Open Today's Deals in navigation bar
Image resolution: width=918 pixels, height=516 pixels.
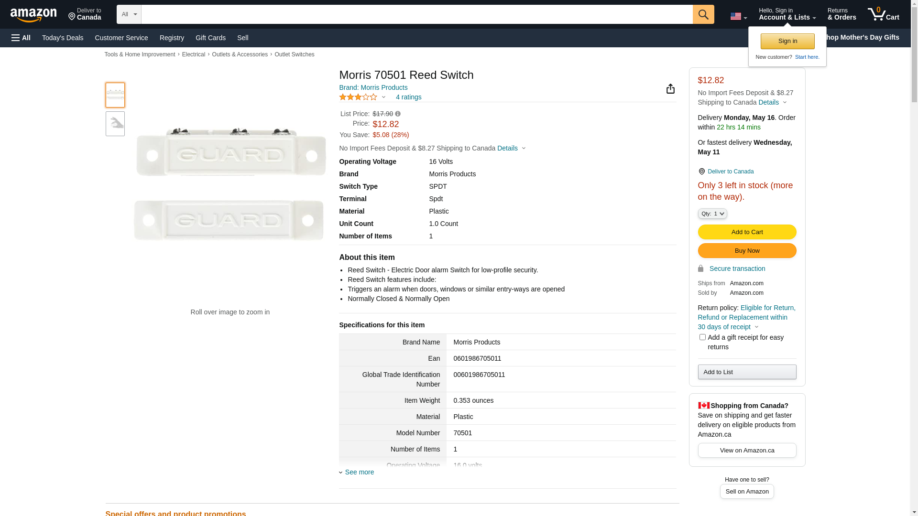[63, 38]
